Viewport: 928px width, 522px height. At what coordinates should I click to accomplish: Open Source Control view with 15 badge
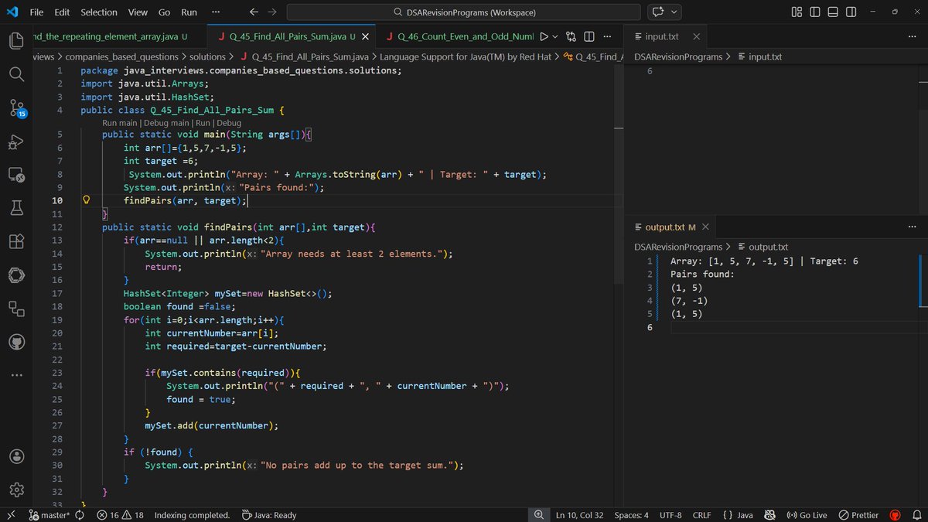[x=17, y=108]
